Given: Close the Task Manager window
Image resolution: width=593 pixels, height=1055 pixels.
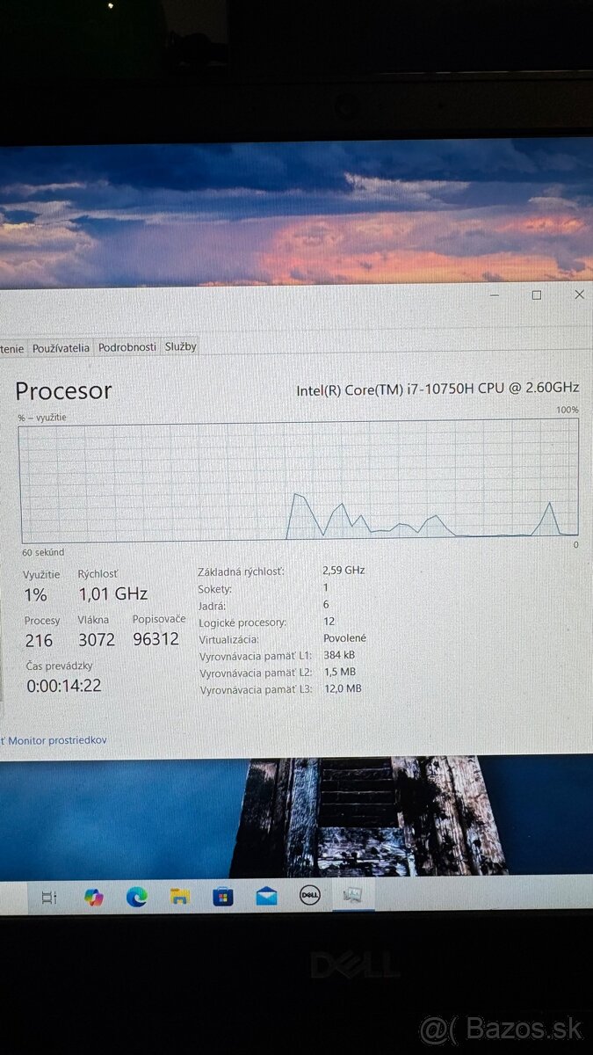Looking at the screenshot, I should [x=579, y=295].
